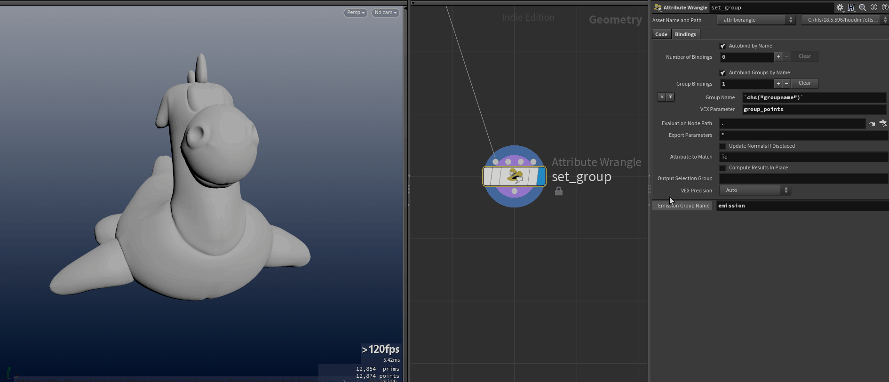Click the jump-to-operator arrow beside Evaluation Node Path
889x382 pixels.
pyautogui.click(x=872, y=124)
